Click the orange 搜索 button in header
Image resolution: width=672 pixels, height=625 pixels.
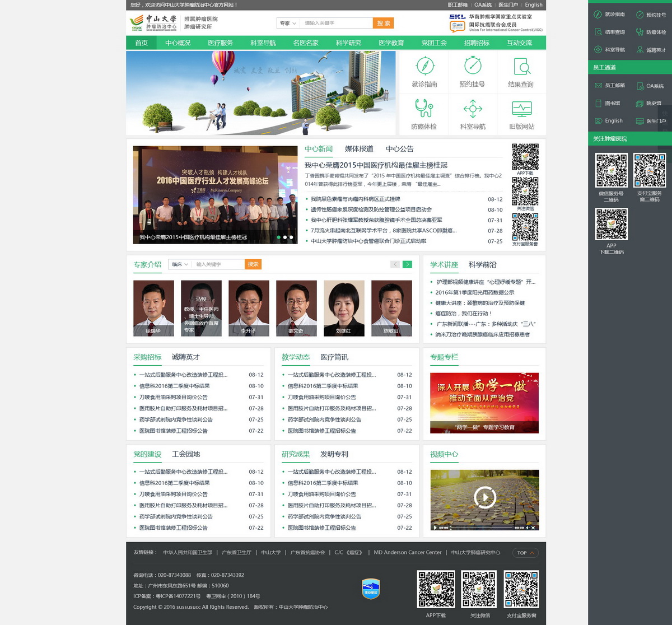tap(384, 23)
